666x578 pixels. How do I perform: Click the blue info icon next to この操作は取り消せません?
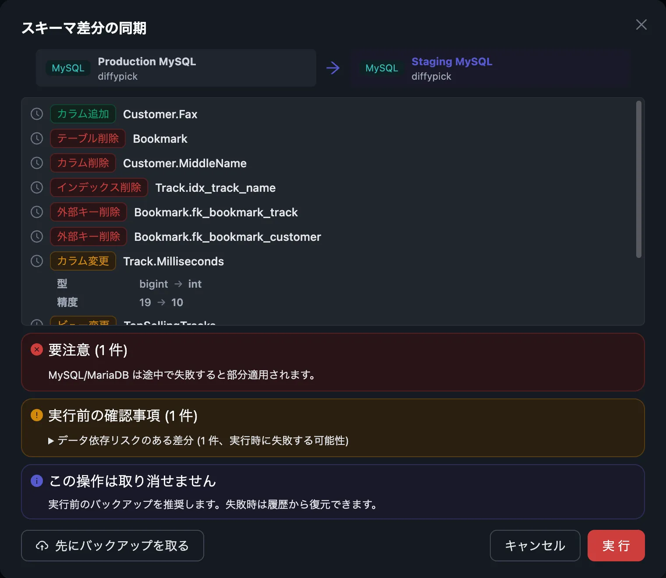[37, 481]
